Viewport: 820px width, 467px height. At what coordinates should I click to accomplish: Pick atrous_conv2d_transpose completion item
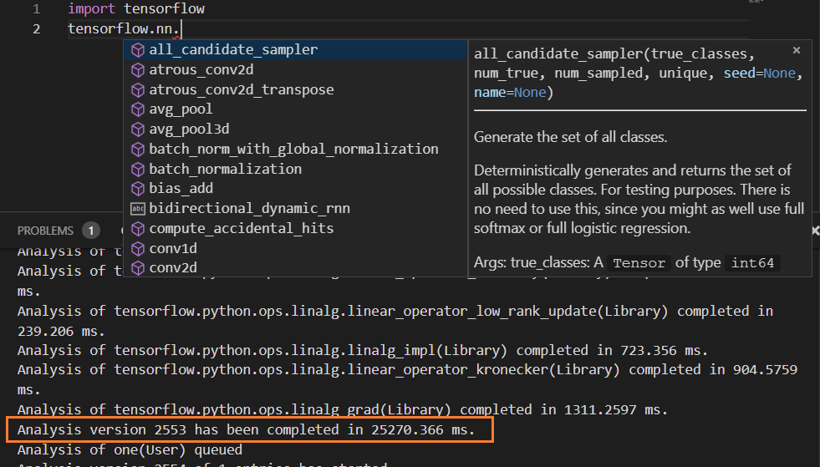[x=295, y=89]
